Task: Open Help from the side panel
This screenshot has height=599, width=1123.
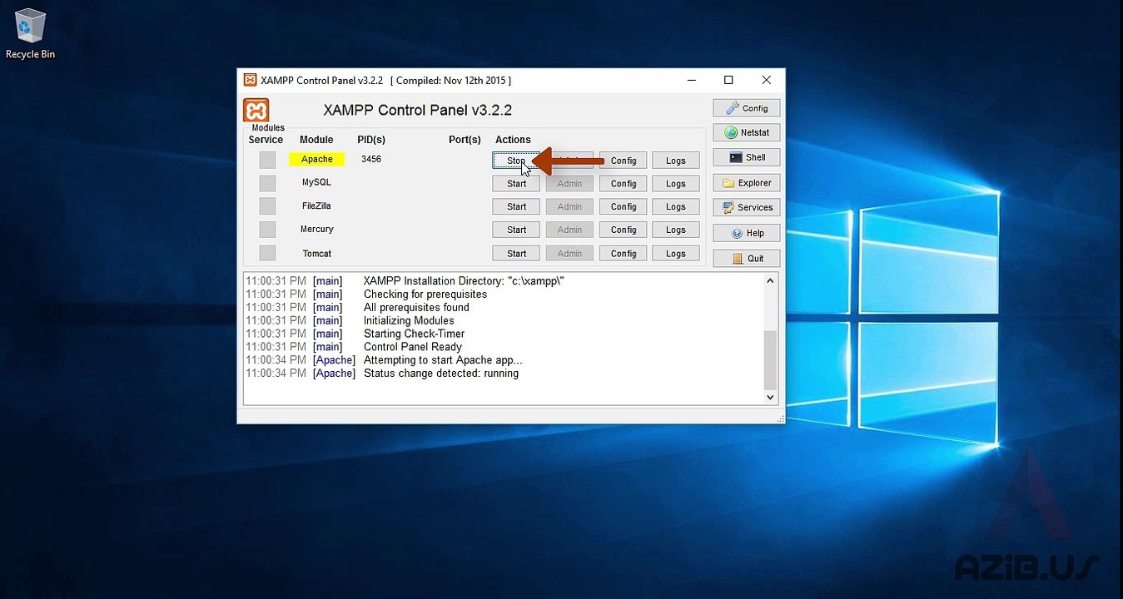Action: [x=747, y=233]
